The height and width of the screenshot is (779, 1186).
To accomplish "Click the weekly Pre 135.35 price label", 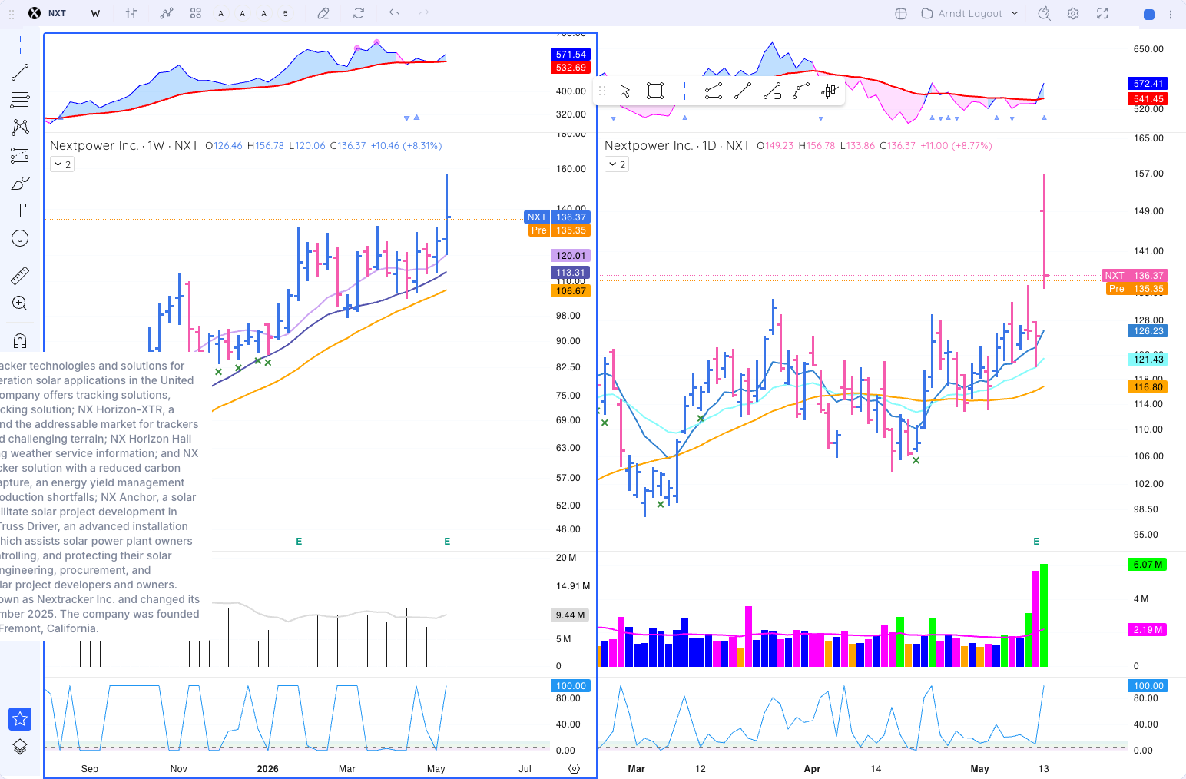I will 560,230.
